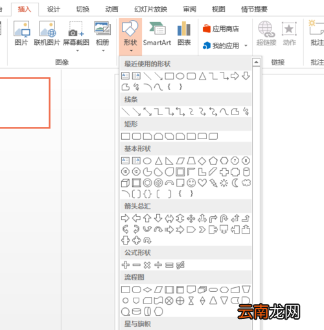
Task: Choose the smiley face shape
Action: click(x=191, y=183)
